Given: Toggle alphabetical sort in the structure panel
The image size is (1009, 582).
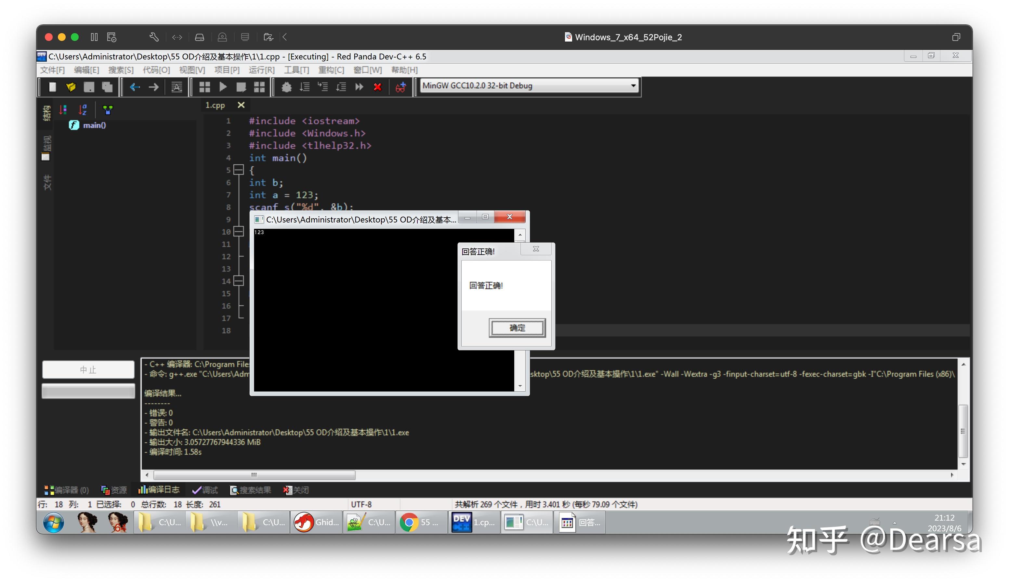Looking at the screenshot, I should point(83,109).
